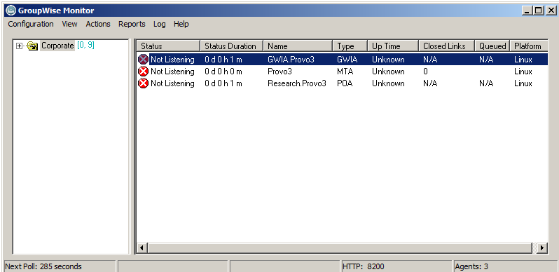Open the Log menu

pyautogui.click(x=159, y=24)
